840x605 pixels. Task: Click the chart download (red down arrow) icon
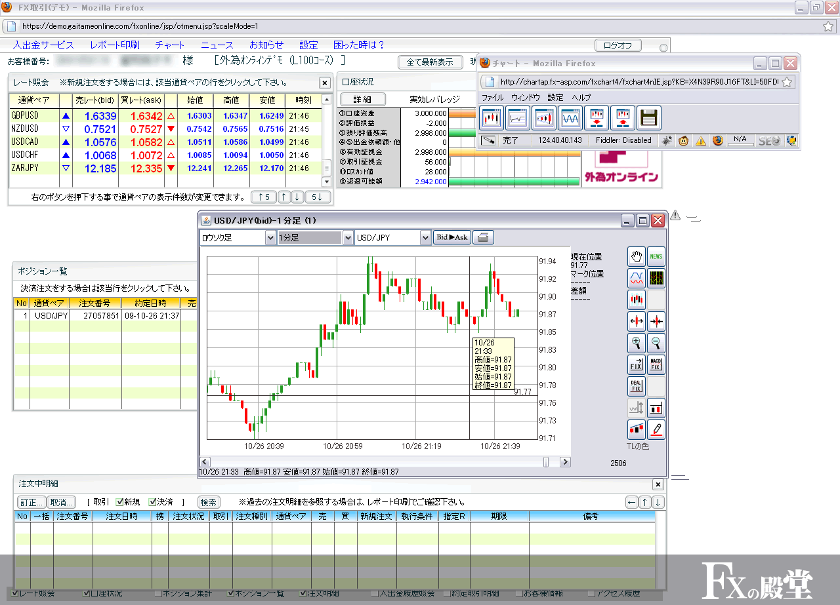597,118
